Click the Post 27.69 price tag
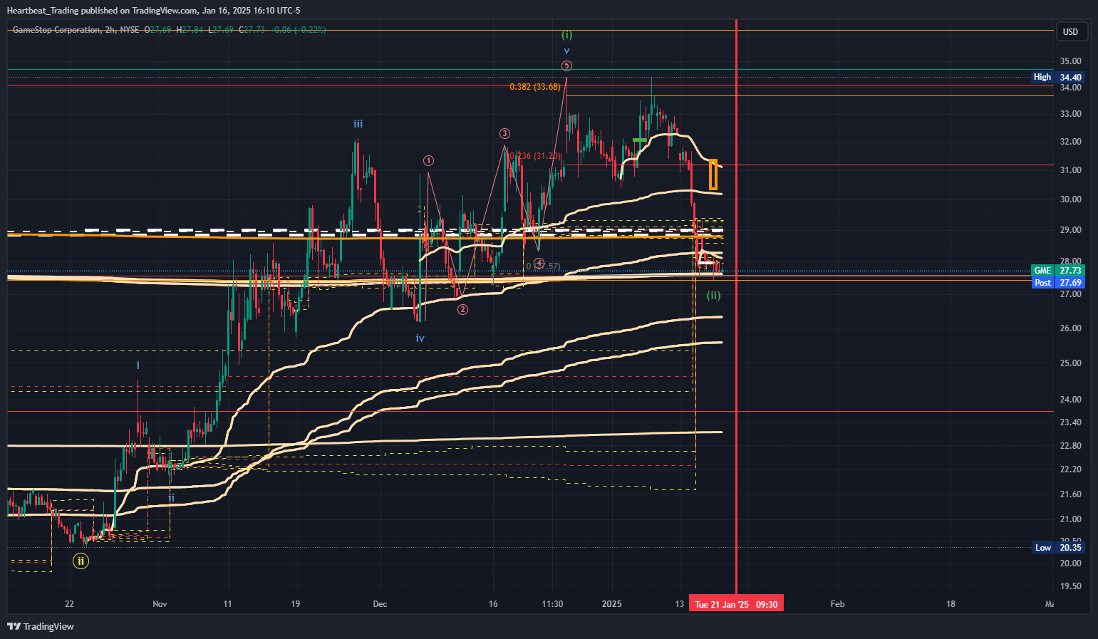1098x639 pixels. click(1058, 283)
